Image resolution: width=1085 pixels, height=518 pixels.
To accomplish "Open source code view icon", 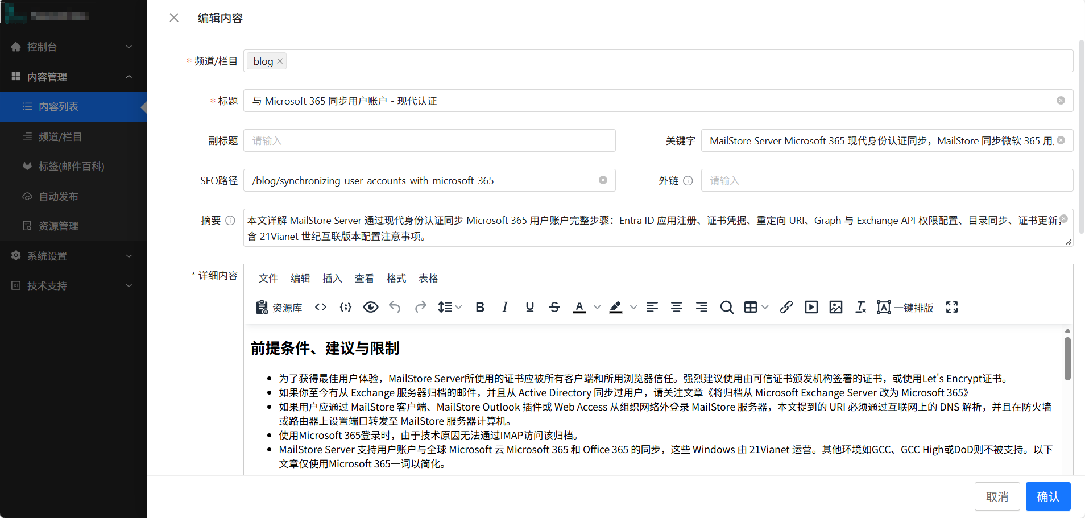I will (x=321, y=308).
